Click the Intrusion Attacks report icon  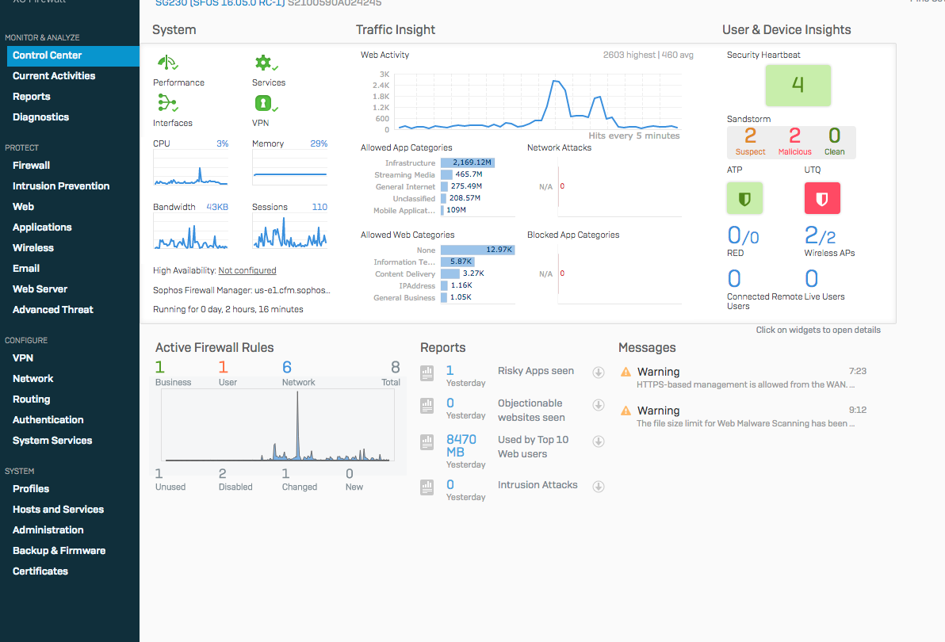click(x=427, y=487)
